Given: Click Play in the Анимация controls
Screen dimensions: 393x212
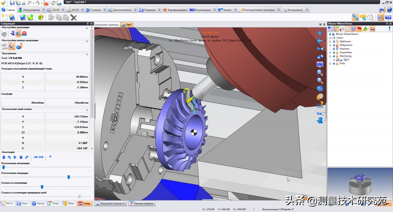Looking at the screenshot, I should [x=15, y=157].
